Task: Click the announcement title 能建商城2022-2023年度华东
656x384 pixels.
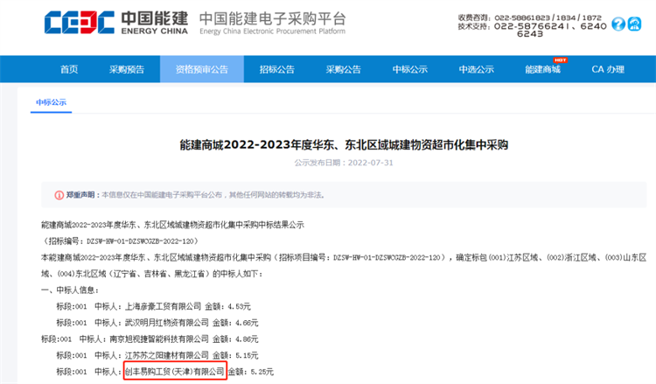Action: pos(344,144)
